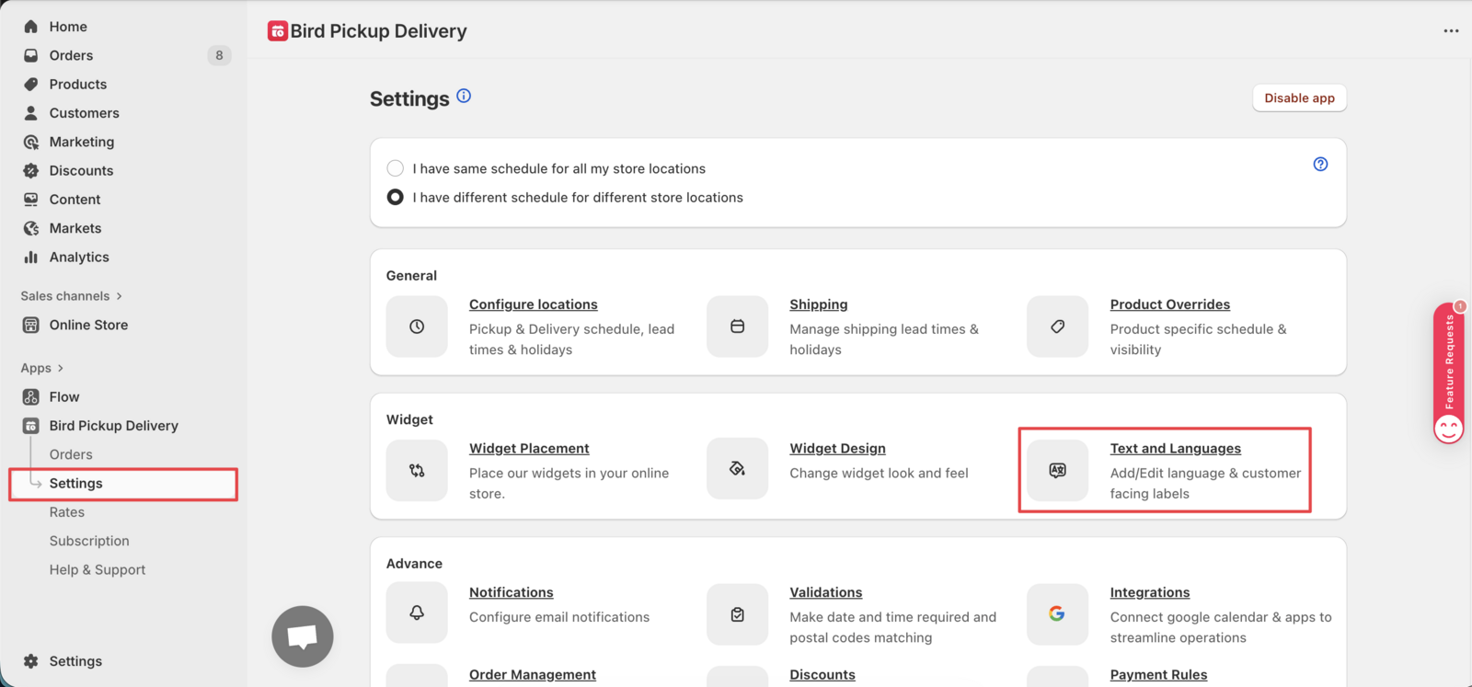Expand the Sales channels section
Image resolution: width=1472 pixels, height=687 pixels.
point(72,296)
